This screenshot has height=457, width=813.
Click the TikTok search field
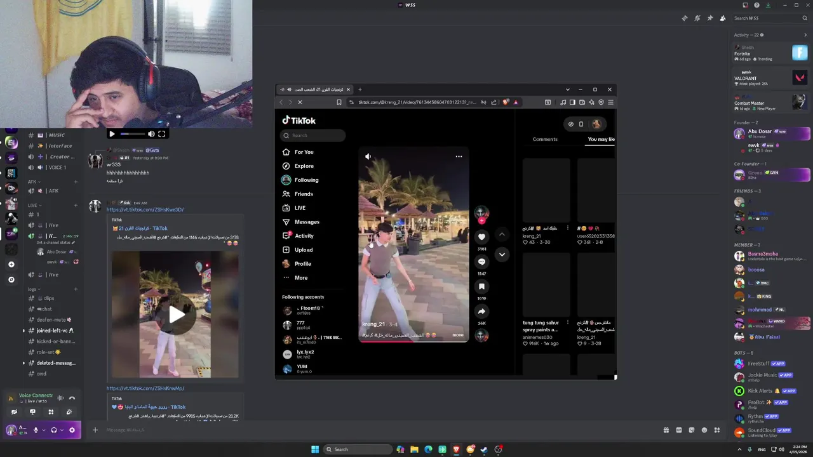point(312,135)
